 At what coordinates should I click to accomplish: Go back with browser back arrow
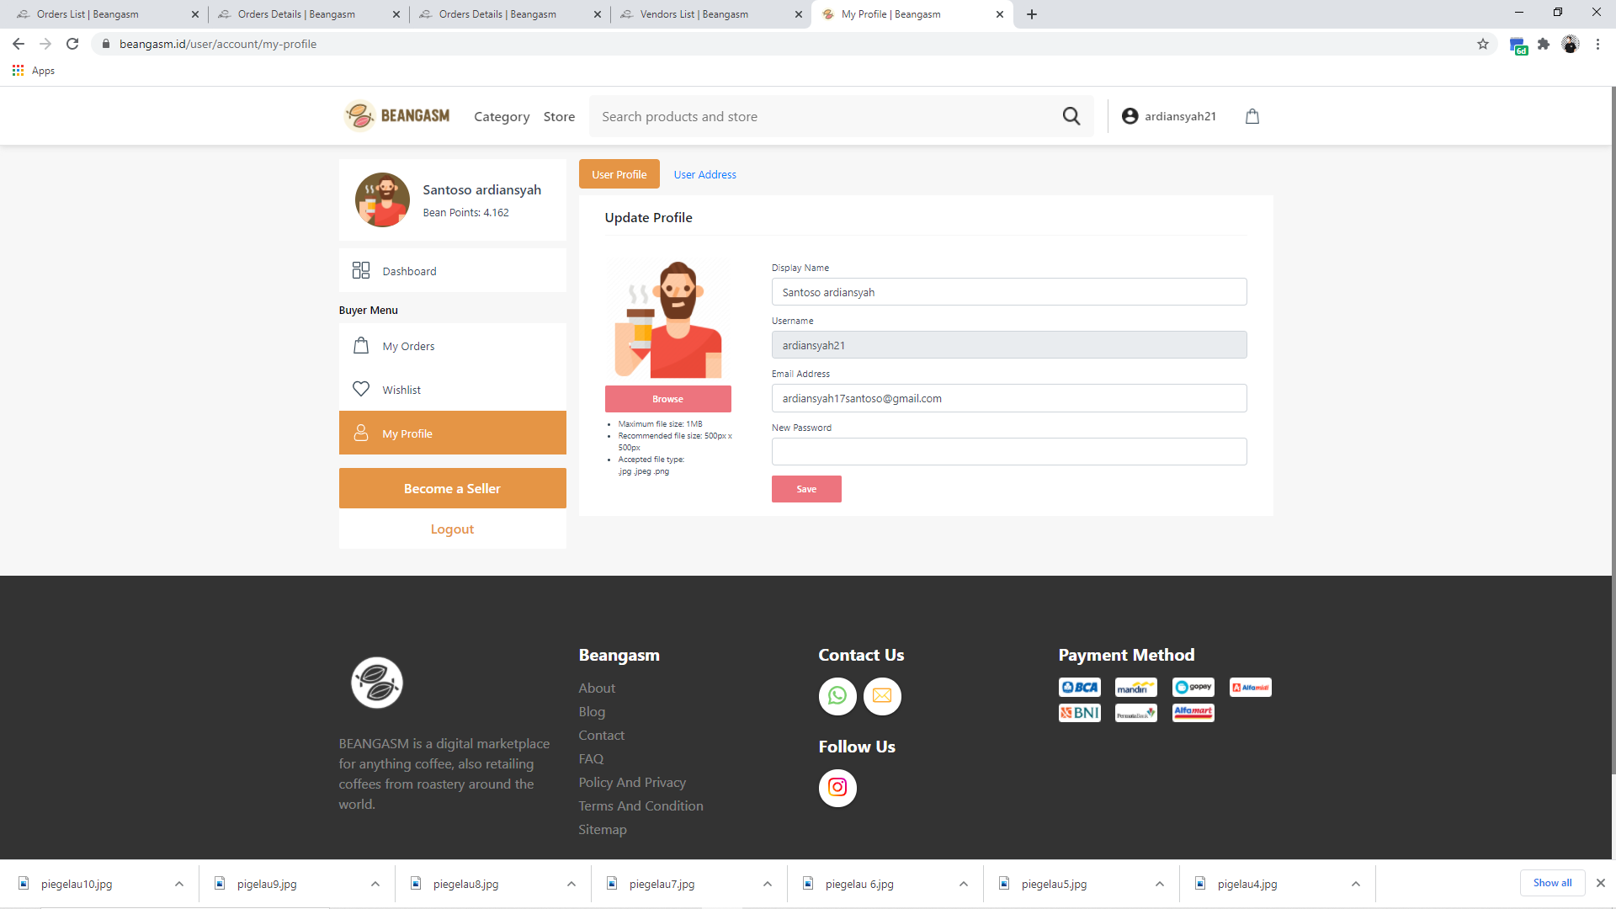coord(19,44)
